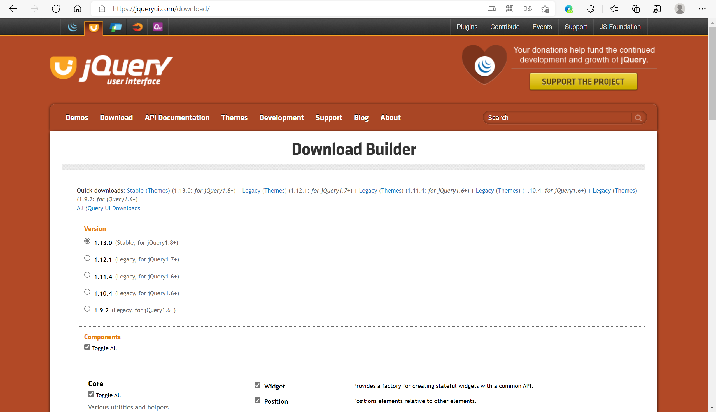Viewport: 716px width, 412px height.
Task: View site info via lock icon
Action: [102, 9]
